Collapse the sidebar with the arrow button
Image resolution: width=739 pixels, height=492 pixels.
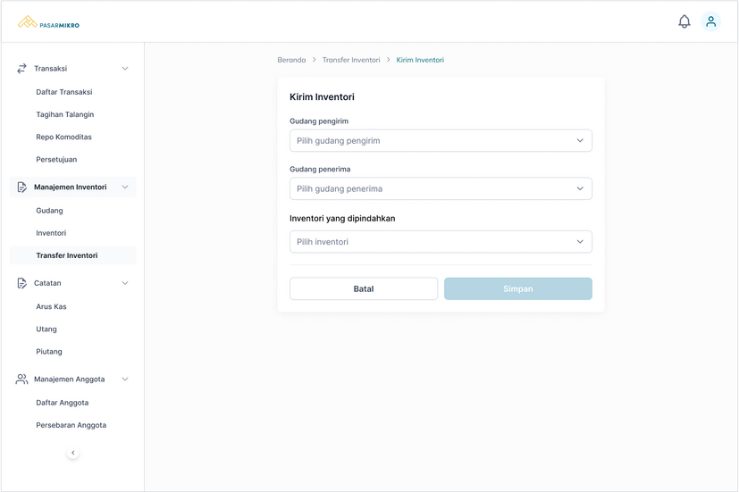(73, 453)
